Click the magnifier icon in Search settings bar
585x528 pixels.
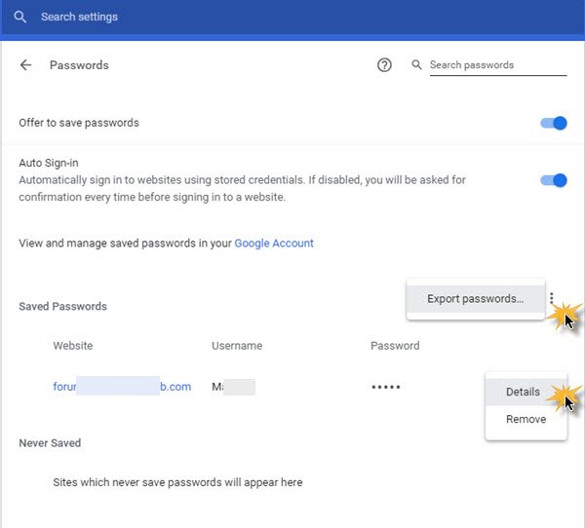coord(20,18)
